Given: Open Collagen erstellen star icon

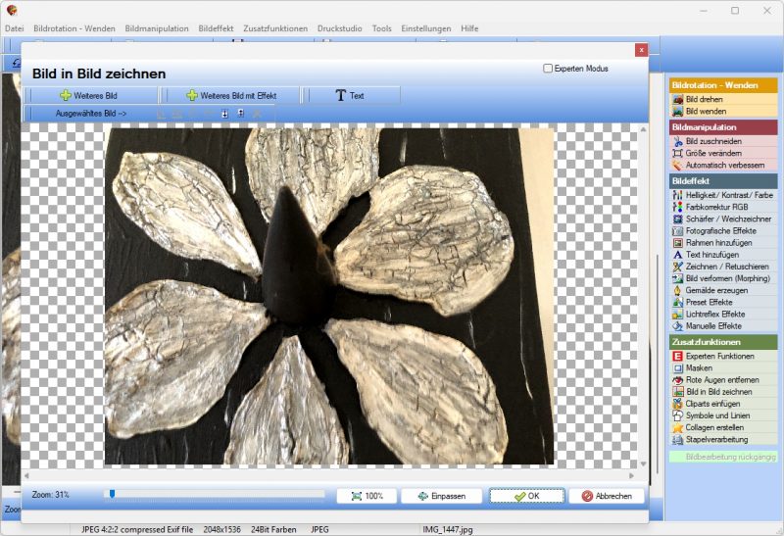Looking at the screenshot, I should [x=677, y=427].
